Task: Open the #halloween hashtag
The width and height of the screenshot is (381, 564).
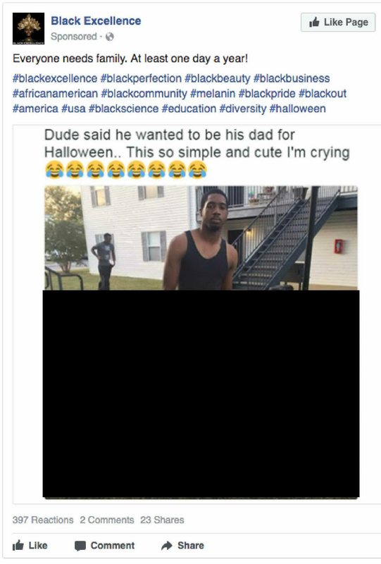Action: point(298,109)
